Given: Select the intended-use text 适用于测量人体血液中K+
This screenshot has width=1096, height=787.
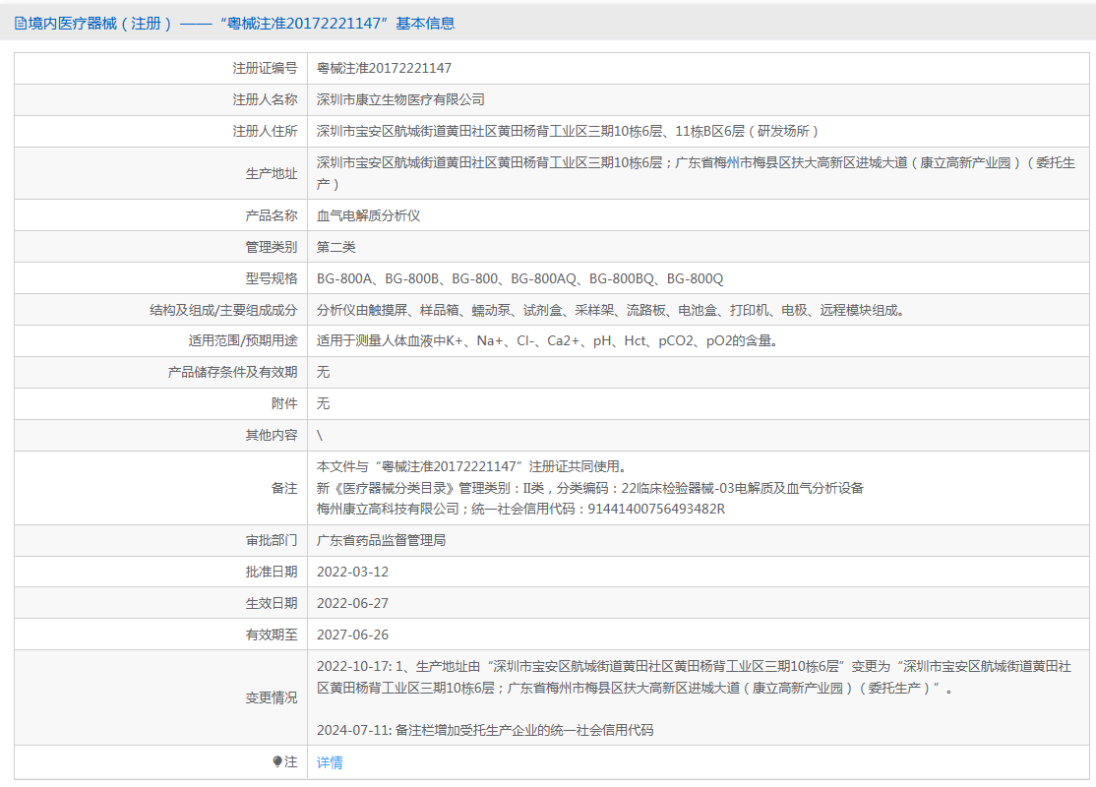Looking at the screenshot, I should pyautogui.click(x=547, y=341).
